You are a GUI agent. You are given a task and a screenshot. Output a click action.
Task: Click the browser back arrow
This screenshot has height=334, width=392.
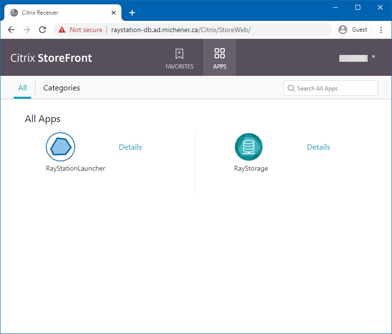(11, 30)
